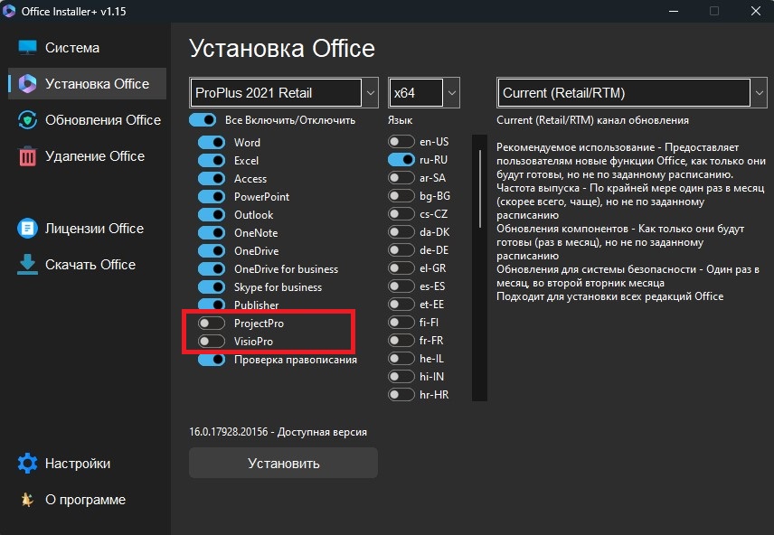Open the Current (Retail/RTM) channel dropdown
Image resolution: width=774 pixels, height=535 pixels.
point(632,92)
